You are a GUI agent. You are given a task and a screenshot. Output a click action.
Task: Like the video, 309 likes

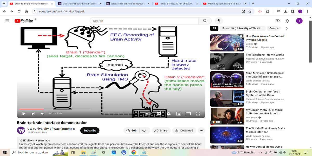(131, 131)
